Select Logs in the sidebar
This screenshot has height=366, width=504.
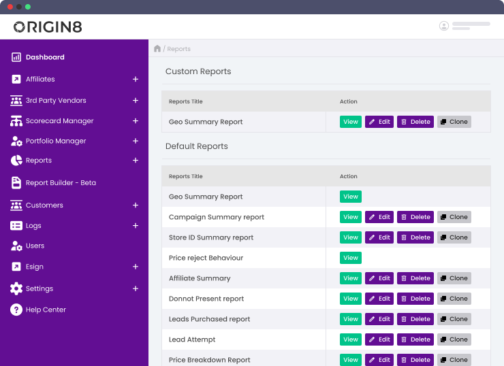(x=33, y=226)
